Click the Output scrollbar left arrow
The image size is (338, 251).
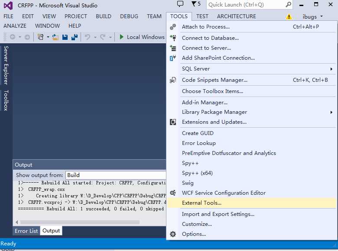pyautogui.click(x=16, y=222)
